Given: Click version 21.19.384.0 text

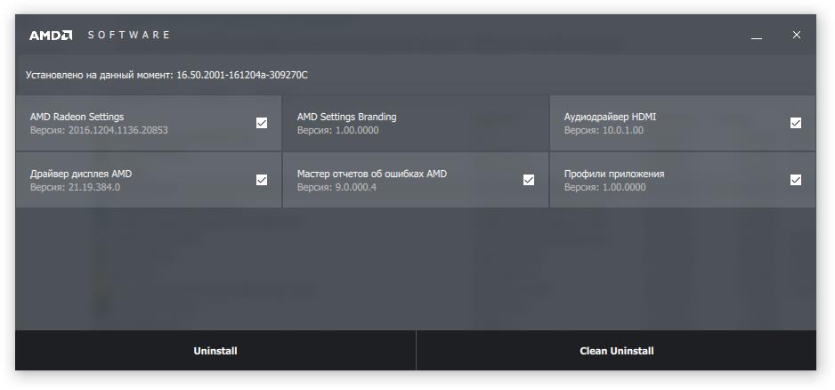Looking at the screenshot, I should 94,187.
